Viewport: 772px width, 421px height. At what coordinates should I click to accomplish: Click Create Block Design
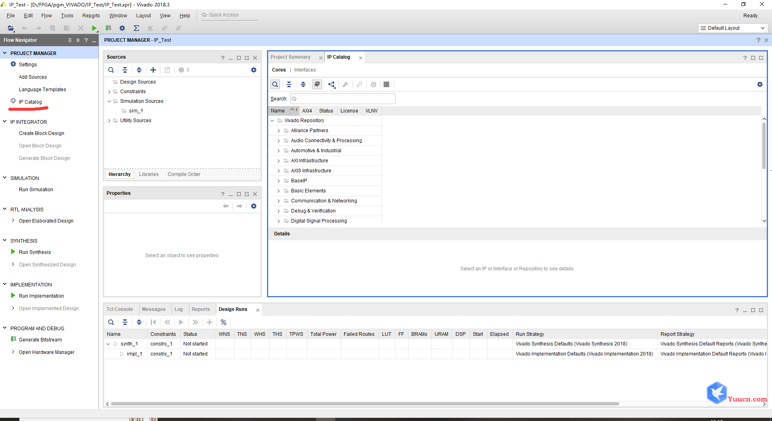[42, 133]
